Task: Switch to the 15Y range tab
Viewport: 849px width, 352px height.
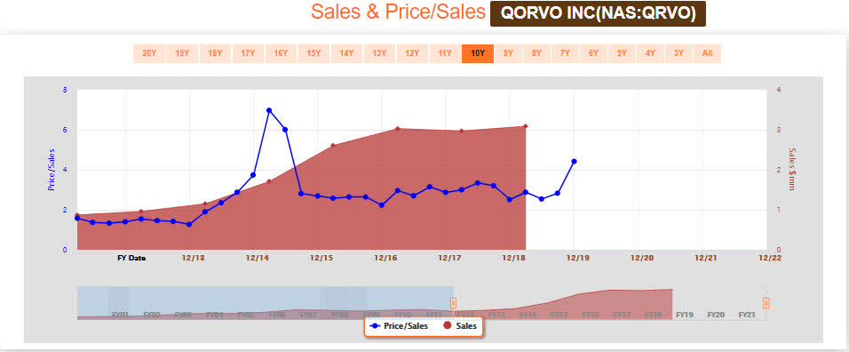Action: click(x=313, y=53)
